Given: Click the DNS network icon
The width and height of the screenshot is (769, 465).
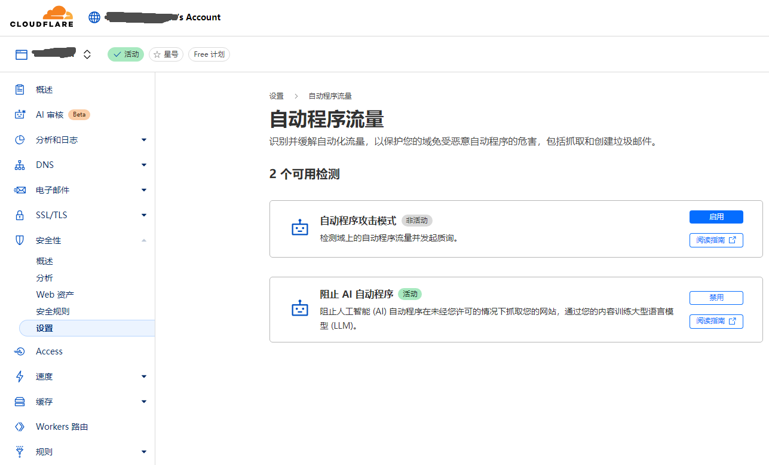Looking at the screenshot, I should click(20, 165).
